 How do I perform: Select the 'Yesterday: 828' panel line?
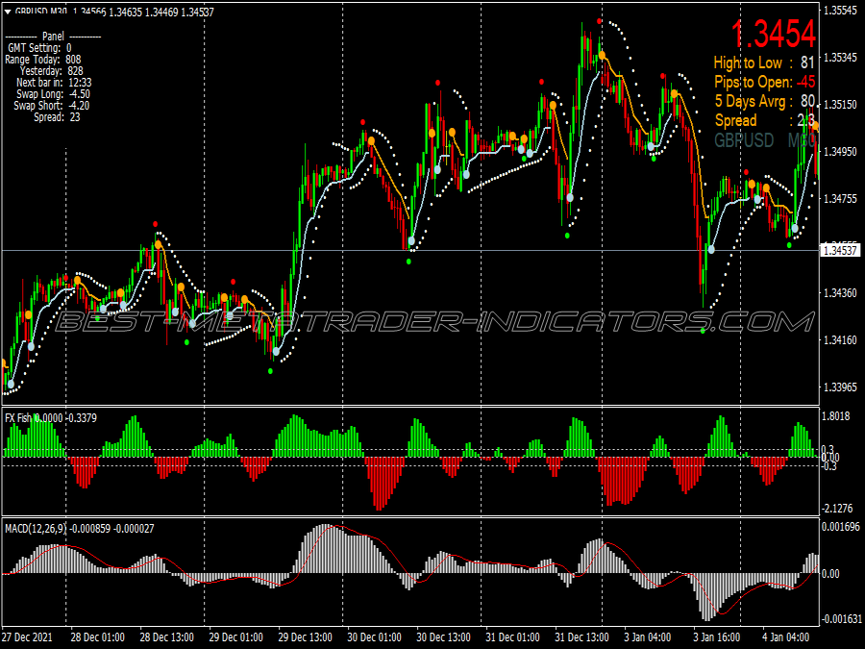point(51,71)
